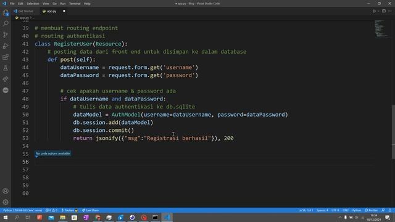
Task: Click RegisterUser class name
Action: (x=73, y=44)
